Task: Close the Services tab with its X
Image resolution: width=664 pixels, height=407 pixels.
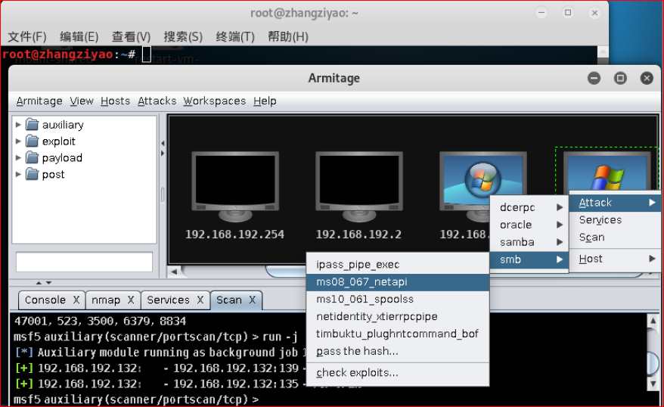Action: point(200,300)
